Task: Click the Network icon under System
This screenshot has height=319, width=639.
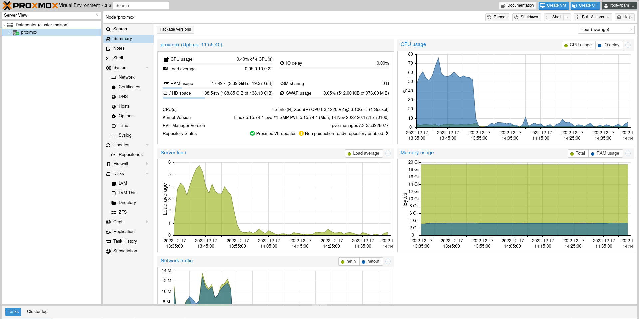Action: tap(114, 78)
